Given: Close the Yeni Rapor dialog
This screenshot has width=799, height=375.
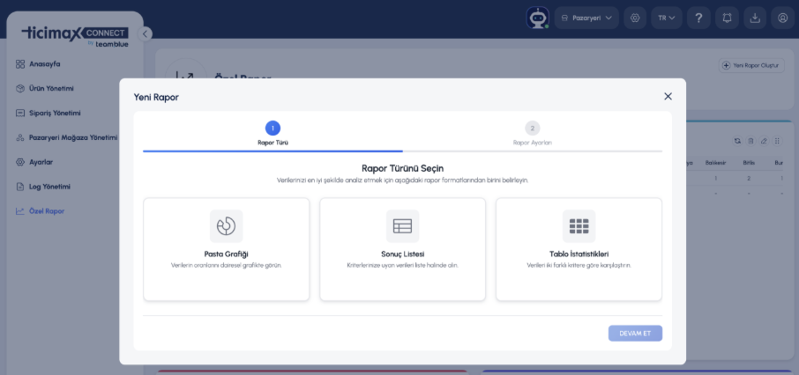Looking at the screenshot, I should pos(668,96).
